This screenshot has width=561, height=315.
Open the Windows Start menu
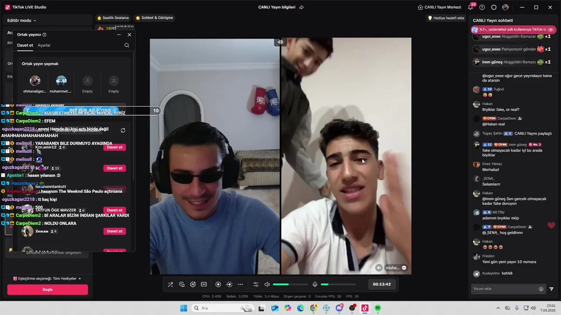pyautogui.click(x=184, y=308)
